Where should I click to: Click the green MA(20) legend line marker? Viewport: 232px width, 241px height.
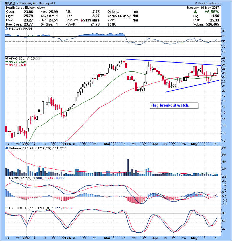[x=7, y=62]
